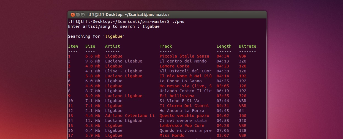This screenshot has height=139, width=343.
Task: Select track Urlando Contro Il Cie
Action: tap(186, 91)
